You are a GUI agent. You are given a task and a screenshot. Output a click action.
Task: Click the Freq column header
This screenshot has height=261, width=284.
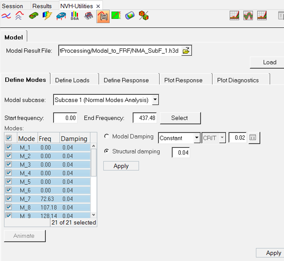[49, 138]
